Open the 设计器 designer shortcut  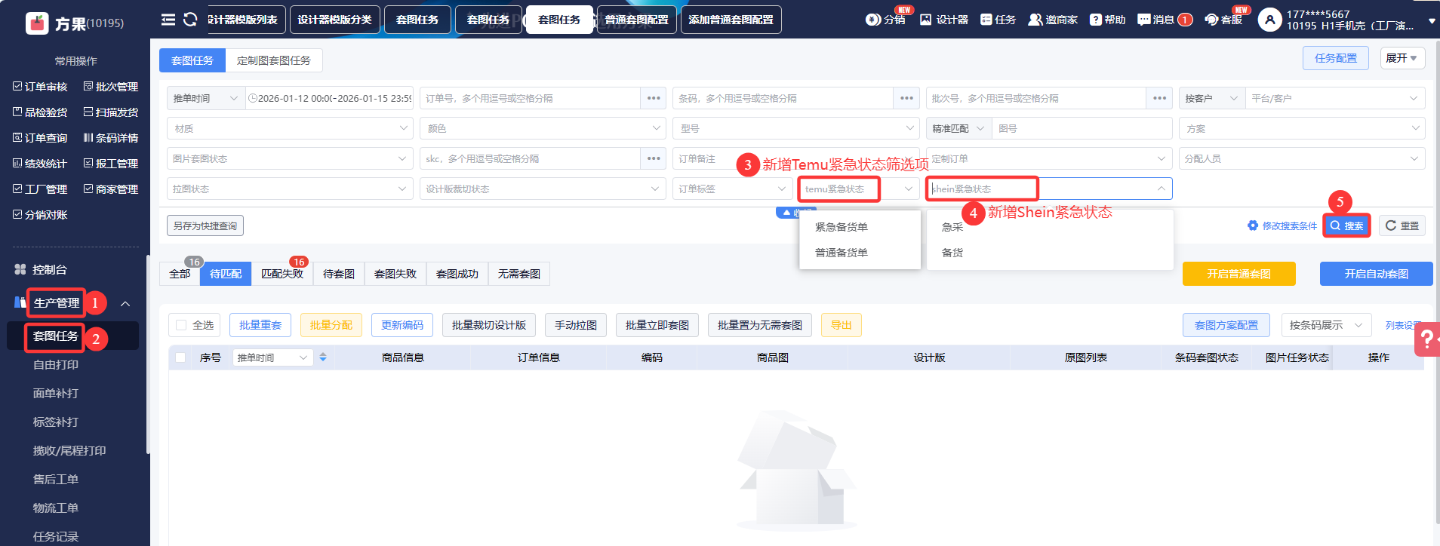tap(943, 20)
